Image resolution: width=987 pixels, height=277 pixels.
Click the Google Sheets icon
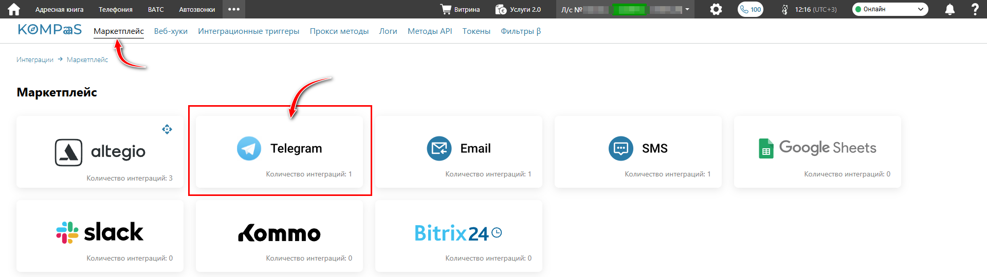766,148
